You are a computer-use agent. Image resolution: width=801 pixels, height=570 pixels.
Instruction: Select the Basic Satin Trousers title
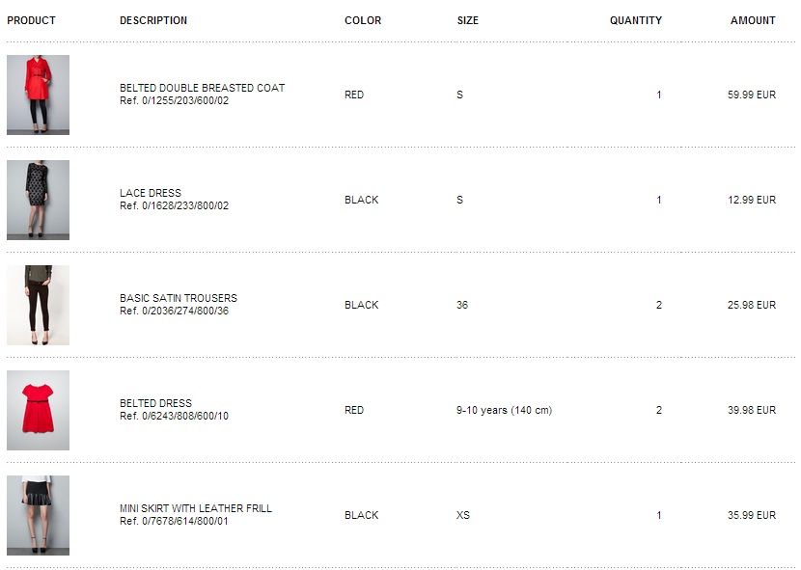tap(179, 298)
